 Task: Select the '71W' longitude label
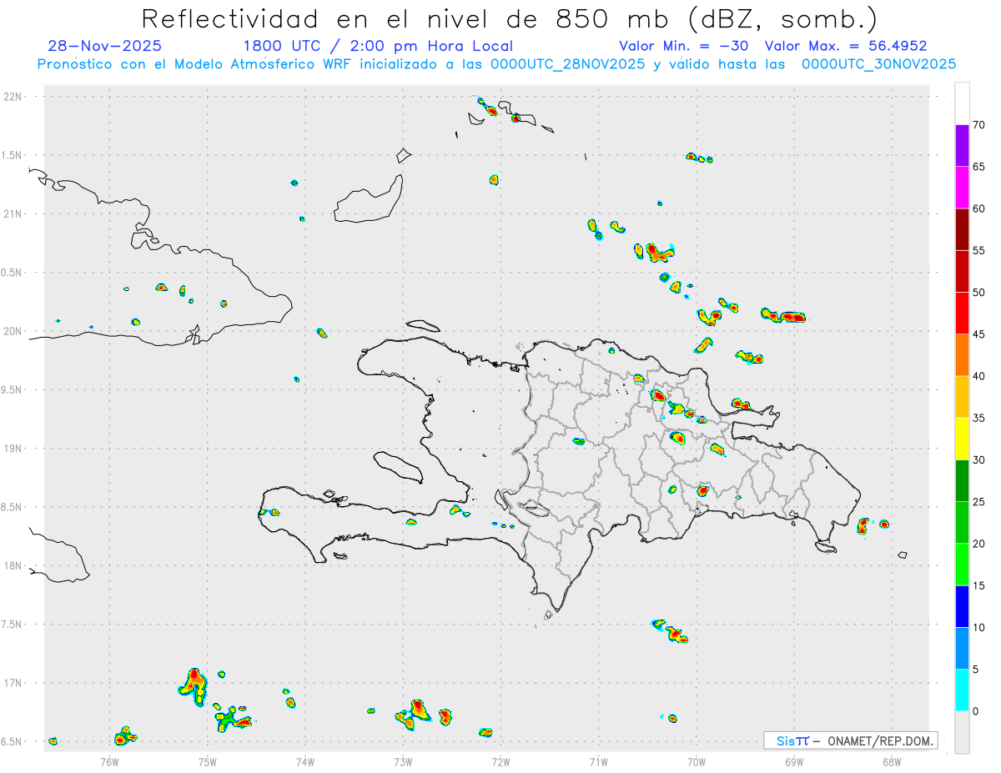pyautogui.click(x=598, y=761)
